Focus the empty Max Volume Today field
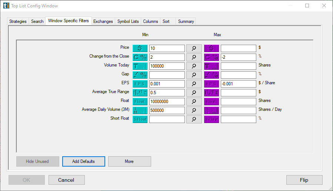 click(x=239, y=66)
